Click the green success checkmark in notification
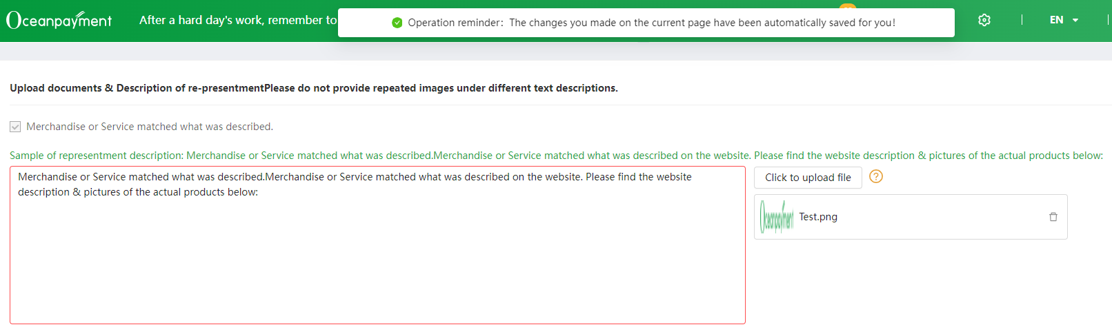 397,23
